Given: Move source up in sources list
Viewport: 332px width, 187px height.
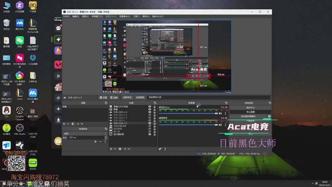Looking at the screenshot, I should (125, 149).
